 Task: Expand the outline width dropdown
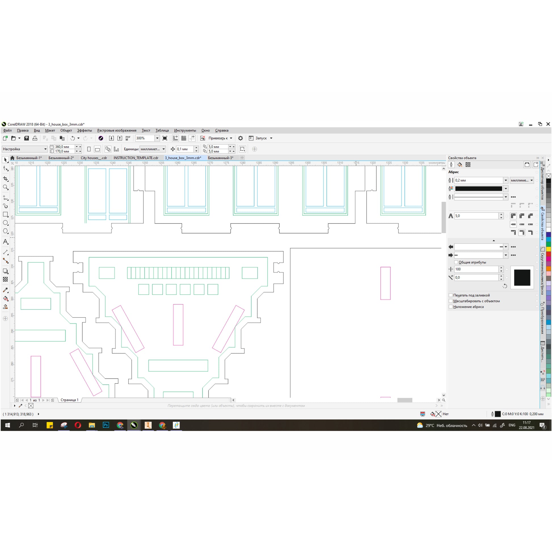click(506, 180)
